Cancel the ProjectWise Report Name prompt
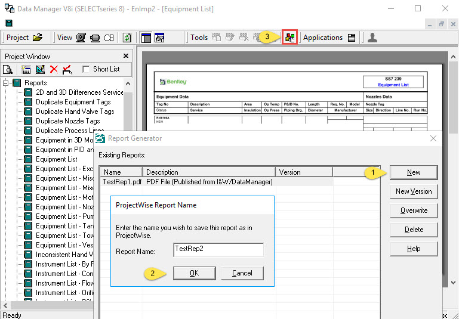Viewport: 459px width, 319px height. 242,273
